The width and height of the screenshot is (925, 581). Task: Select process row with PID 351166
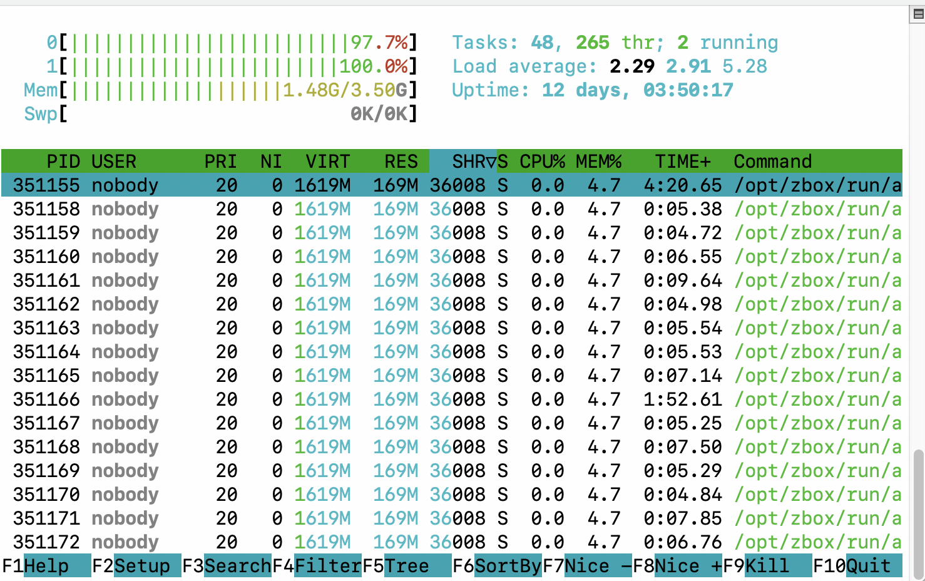click(x=452, y=399)
